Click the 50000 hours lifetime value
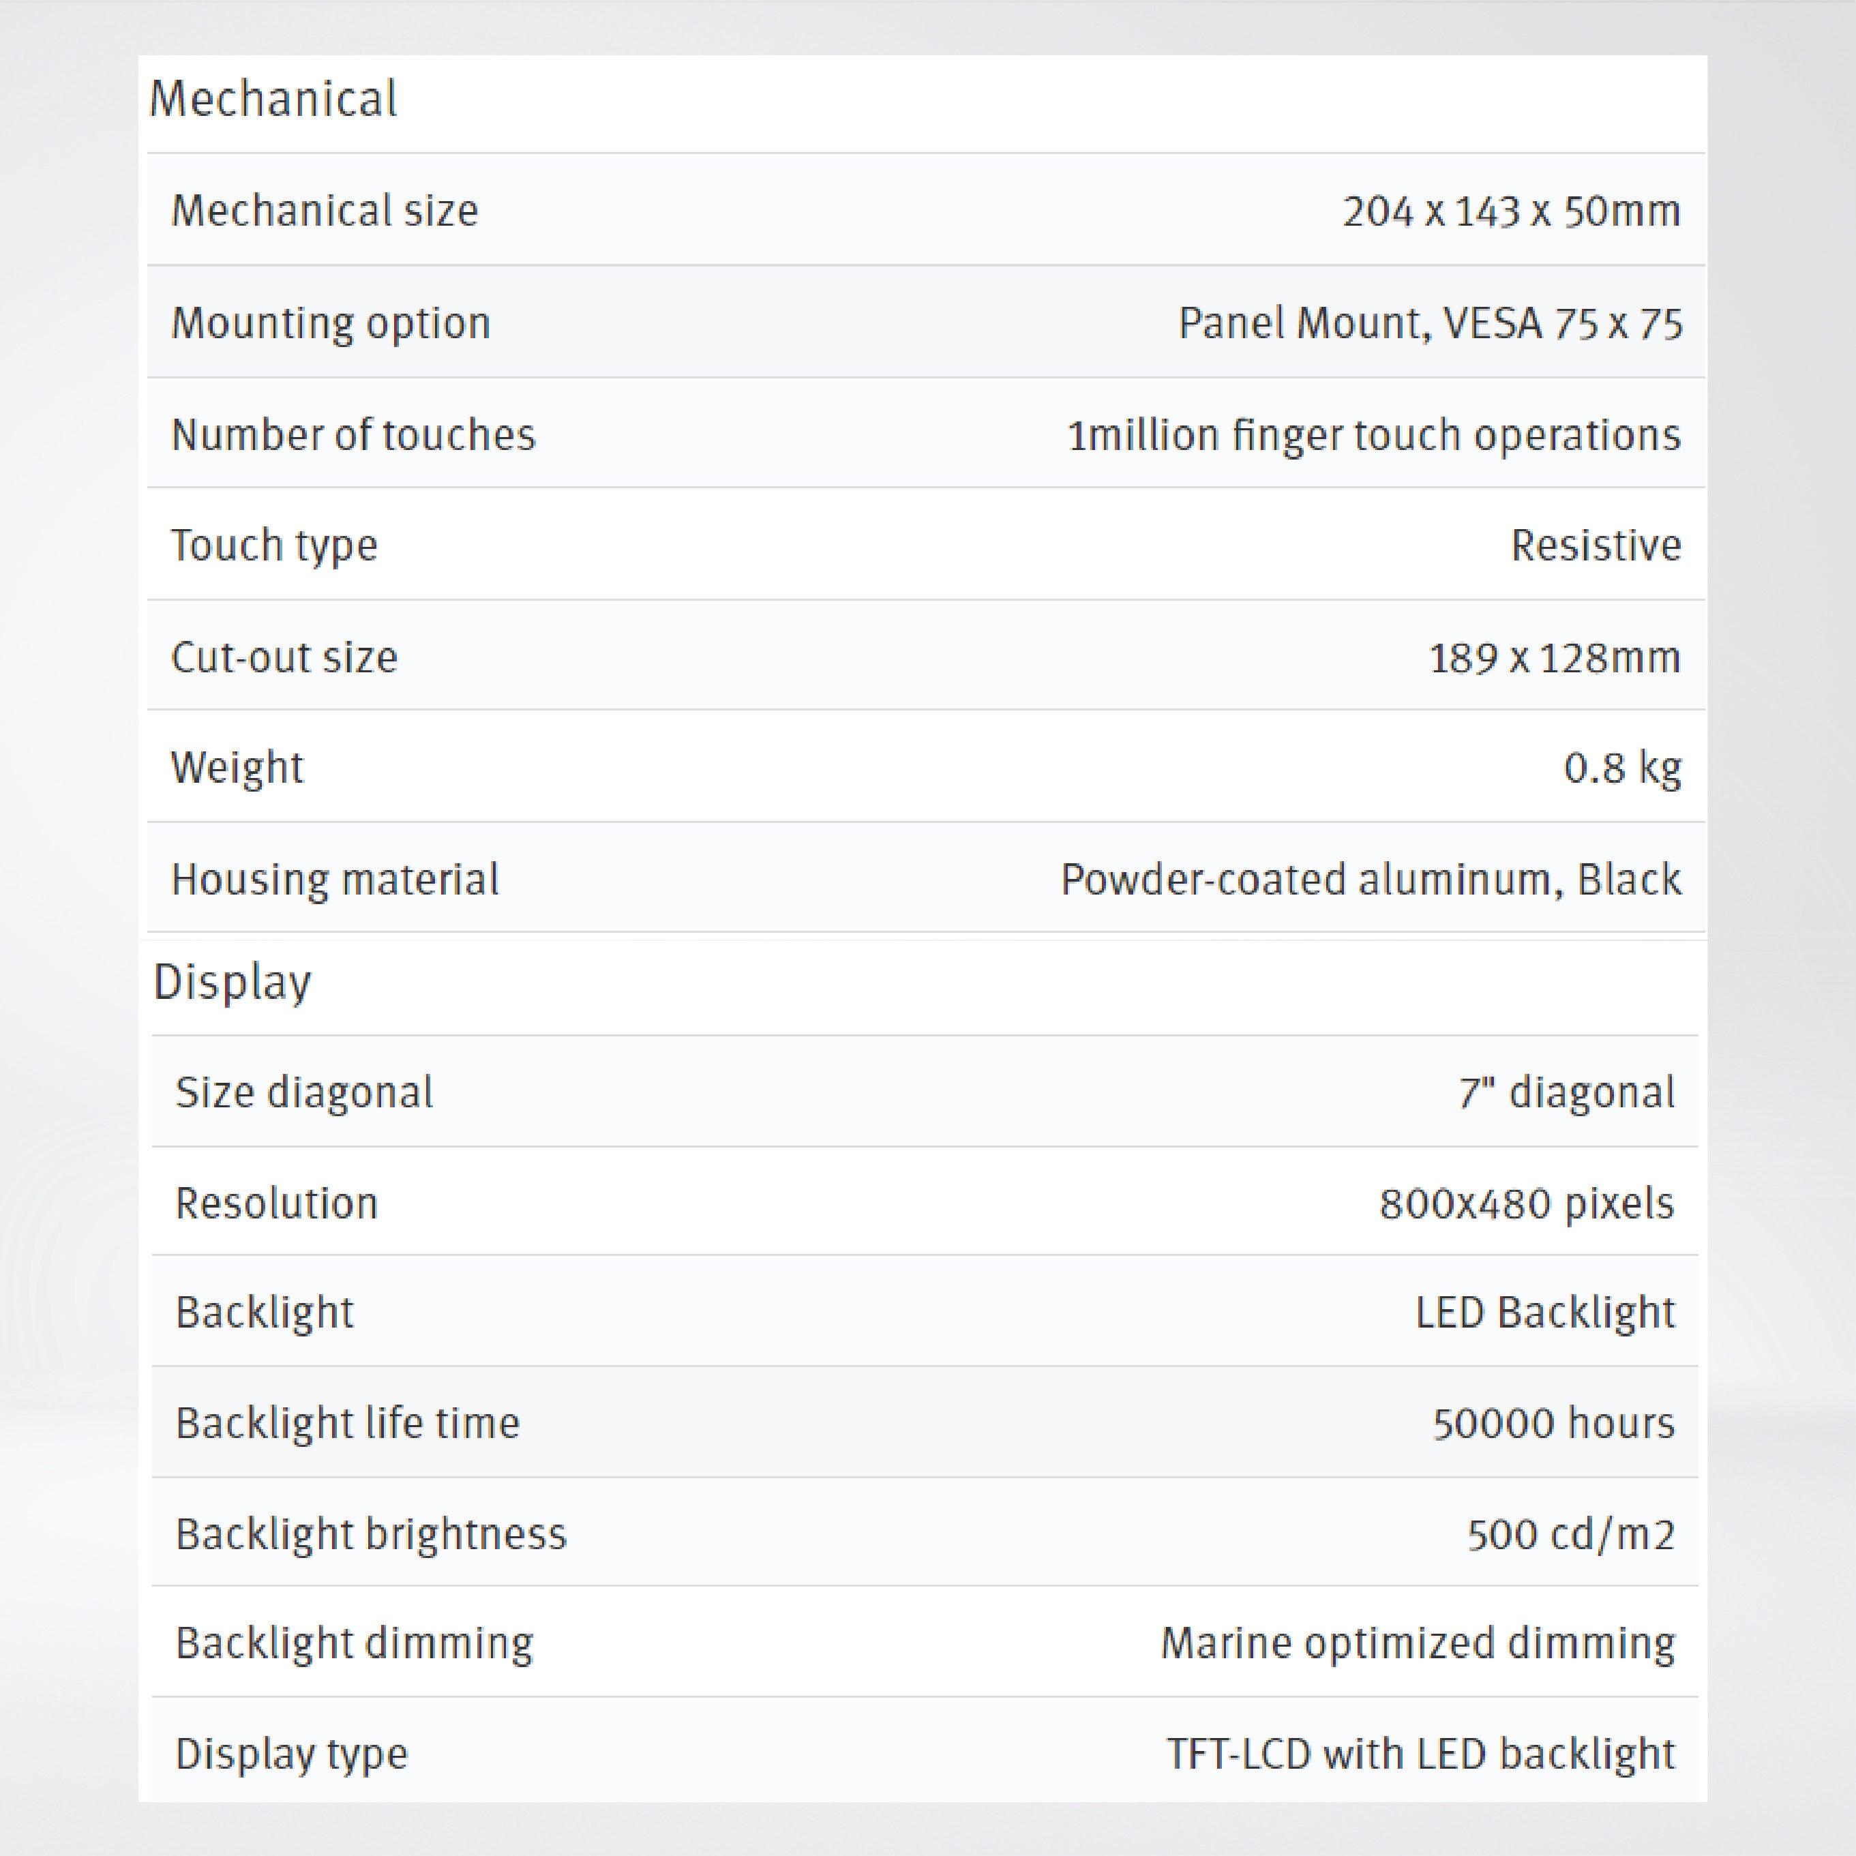The height and width of the screenshot is (1856, 1856). coord(1553,1423)
